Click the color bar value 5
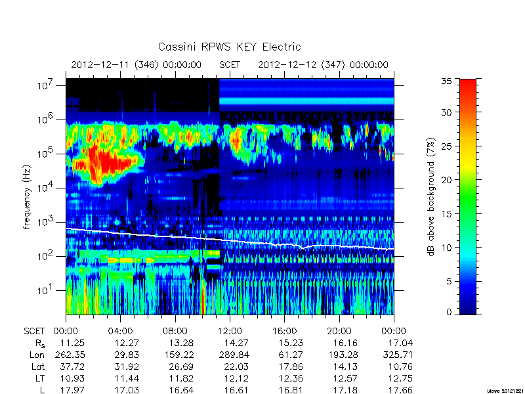This screenshot has width=525, height=394. pyautogui.click(x=449, y=281)
